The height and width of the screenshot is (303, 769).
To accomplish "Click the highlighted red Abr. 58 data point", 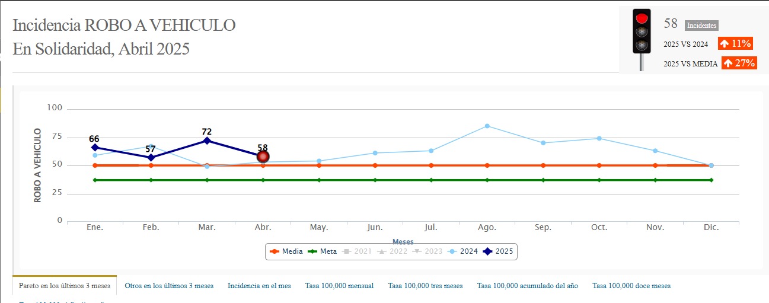I will (263, 157).
